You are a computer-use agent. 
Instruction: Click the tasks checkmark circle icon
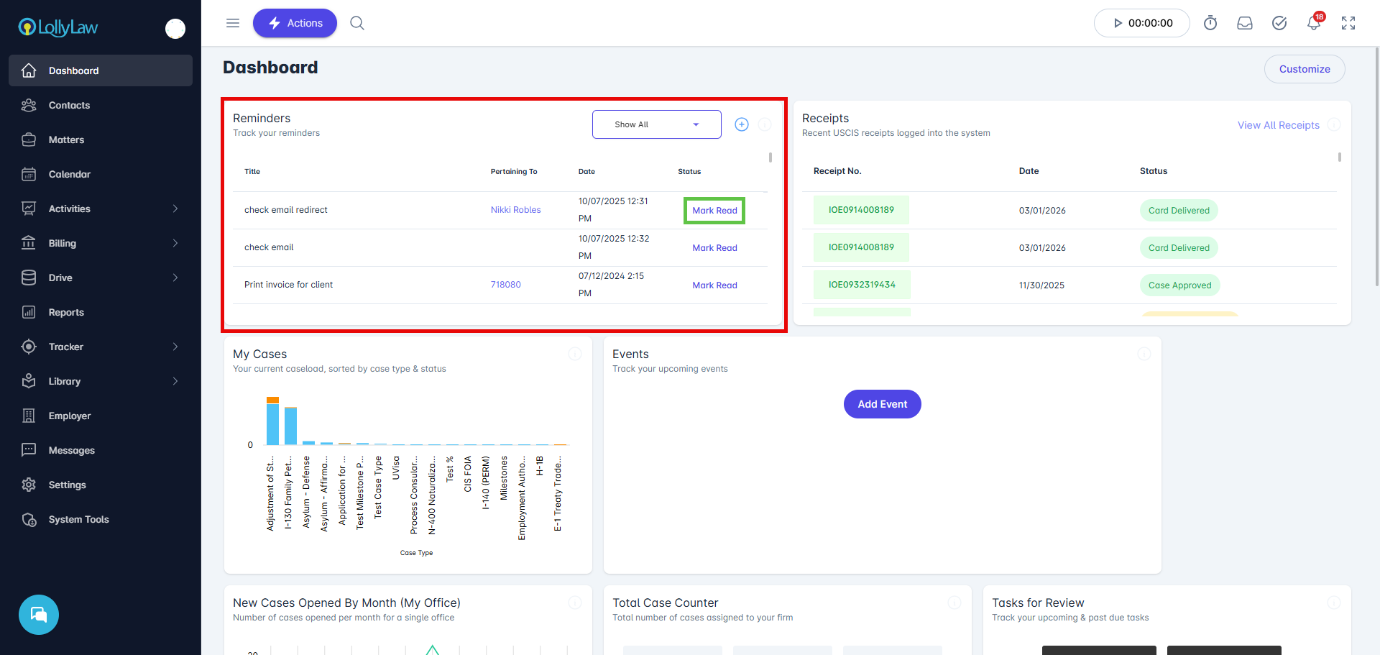pos(1279,23)
